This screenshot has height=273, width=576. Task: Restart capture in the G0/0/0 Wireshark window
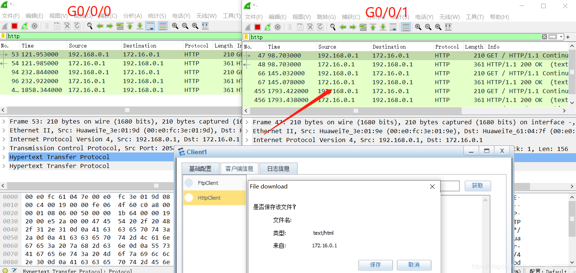pyautogui.click(x=24, y=26)
